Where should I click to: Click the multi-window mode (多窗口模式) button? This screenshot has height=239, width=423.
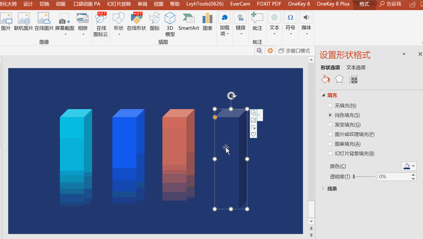pos(294,51)
